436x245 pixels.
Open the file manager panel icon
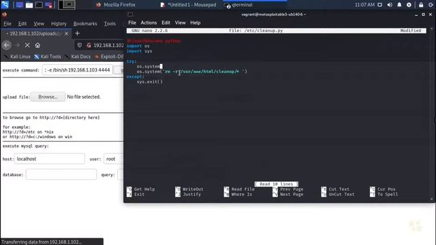click(29, 5)
